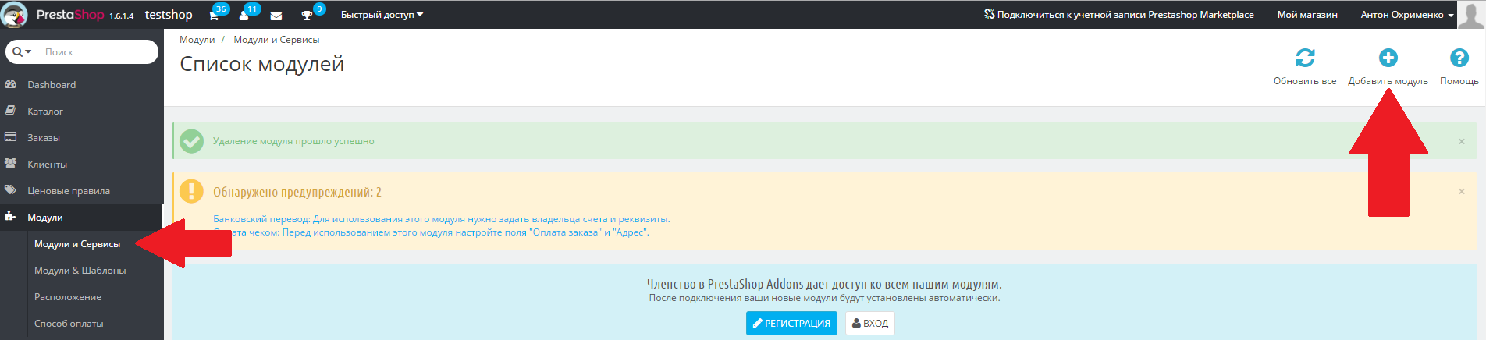Click the РЕГИСТРАЦИЯ button
The image size is (1486, 340).
point(791,323)
